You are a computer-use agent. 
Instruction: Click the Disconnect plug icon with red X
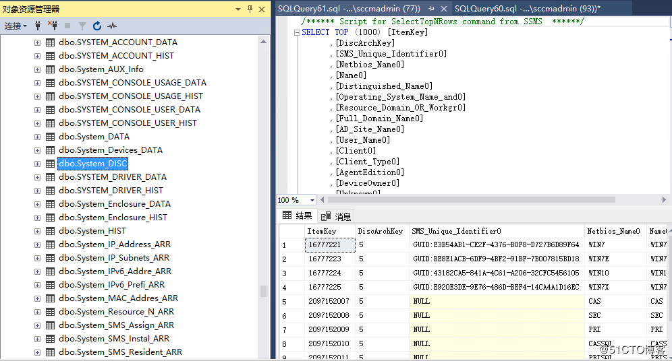pyautogui.click(x=52, y=26)
